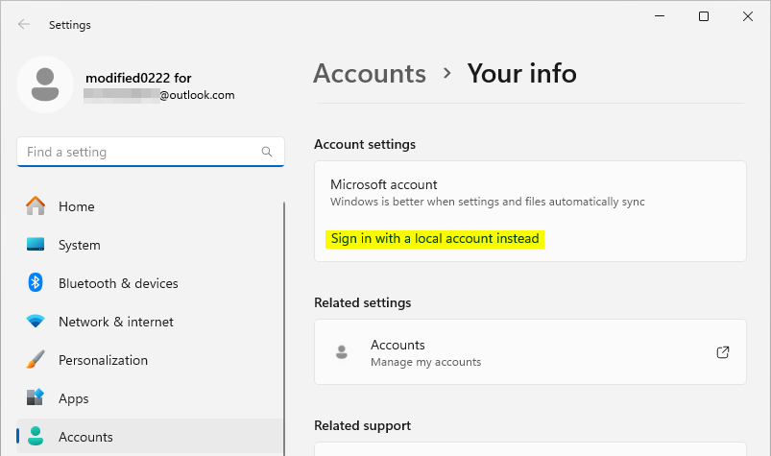Screen dimensions: 771x456
Task: Click the System monitor icon
Action: [36, 244]
